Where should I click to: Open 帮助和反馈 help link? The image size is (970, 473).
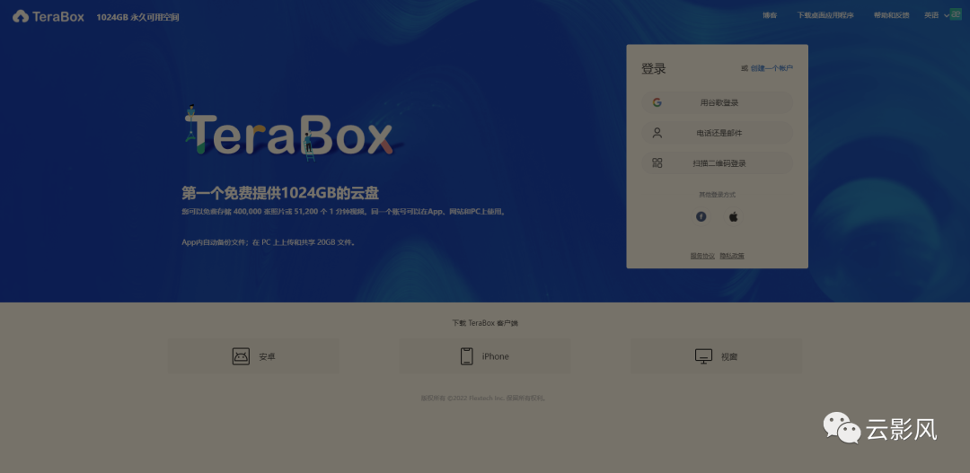892,15
